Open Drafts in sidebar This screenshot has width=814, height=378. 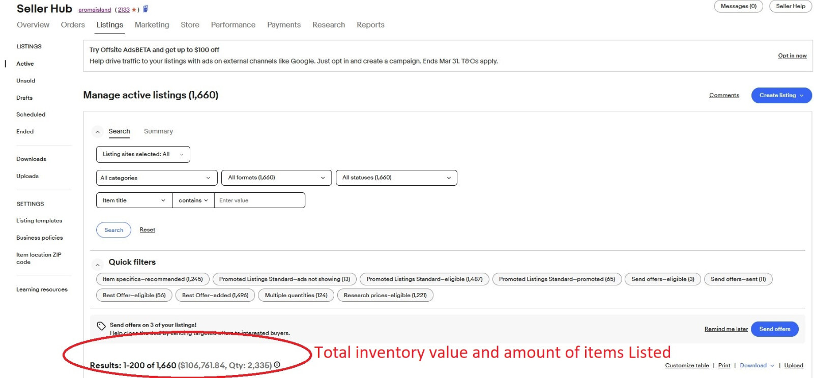click(x=24, y=98)
